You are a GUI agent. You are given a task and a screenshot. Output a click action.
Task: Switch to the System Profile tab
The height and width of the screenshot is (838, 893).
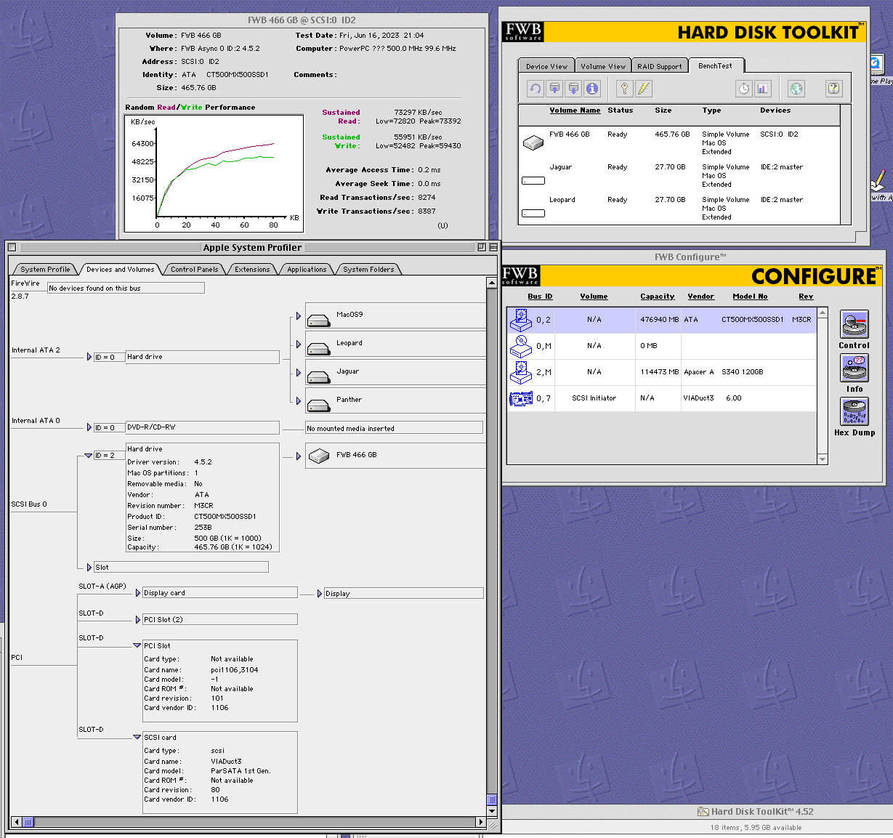coord(45,270)
